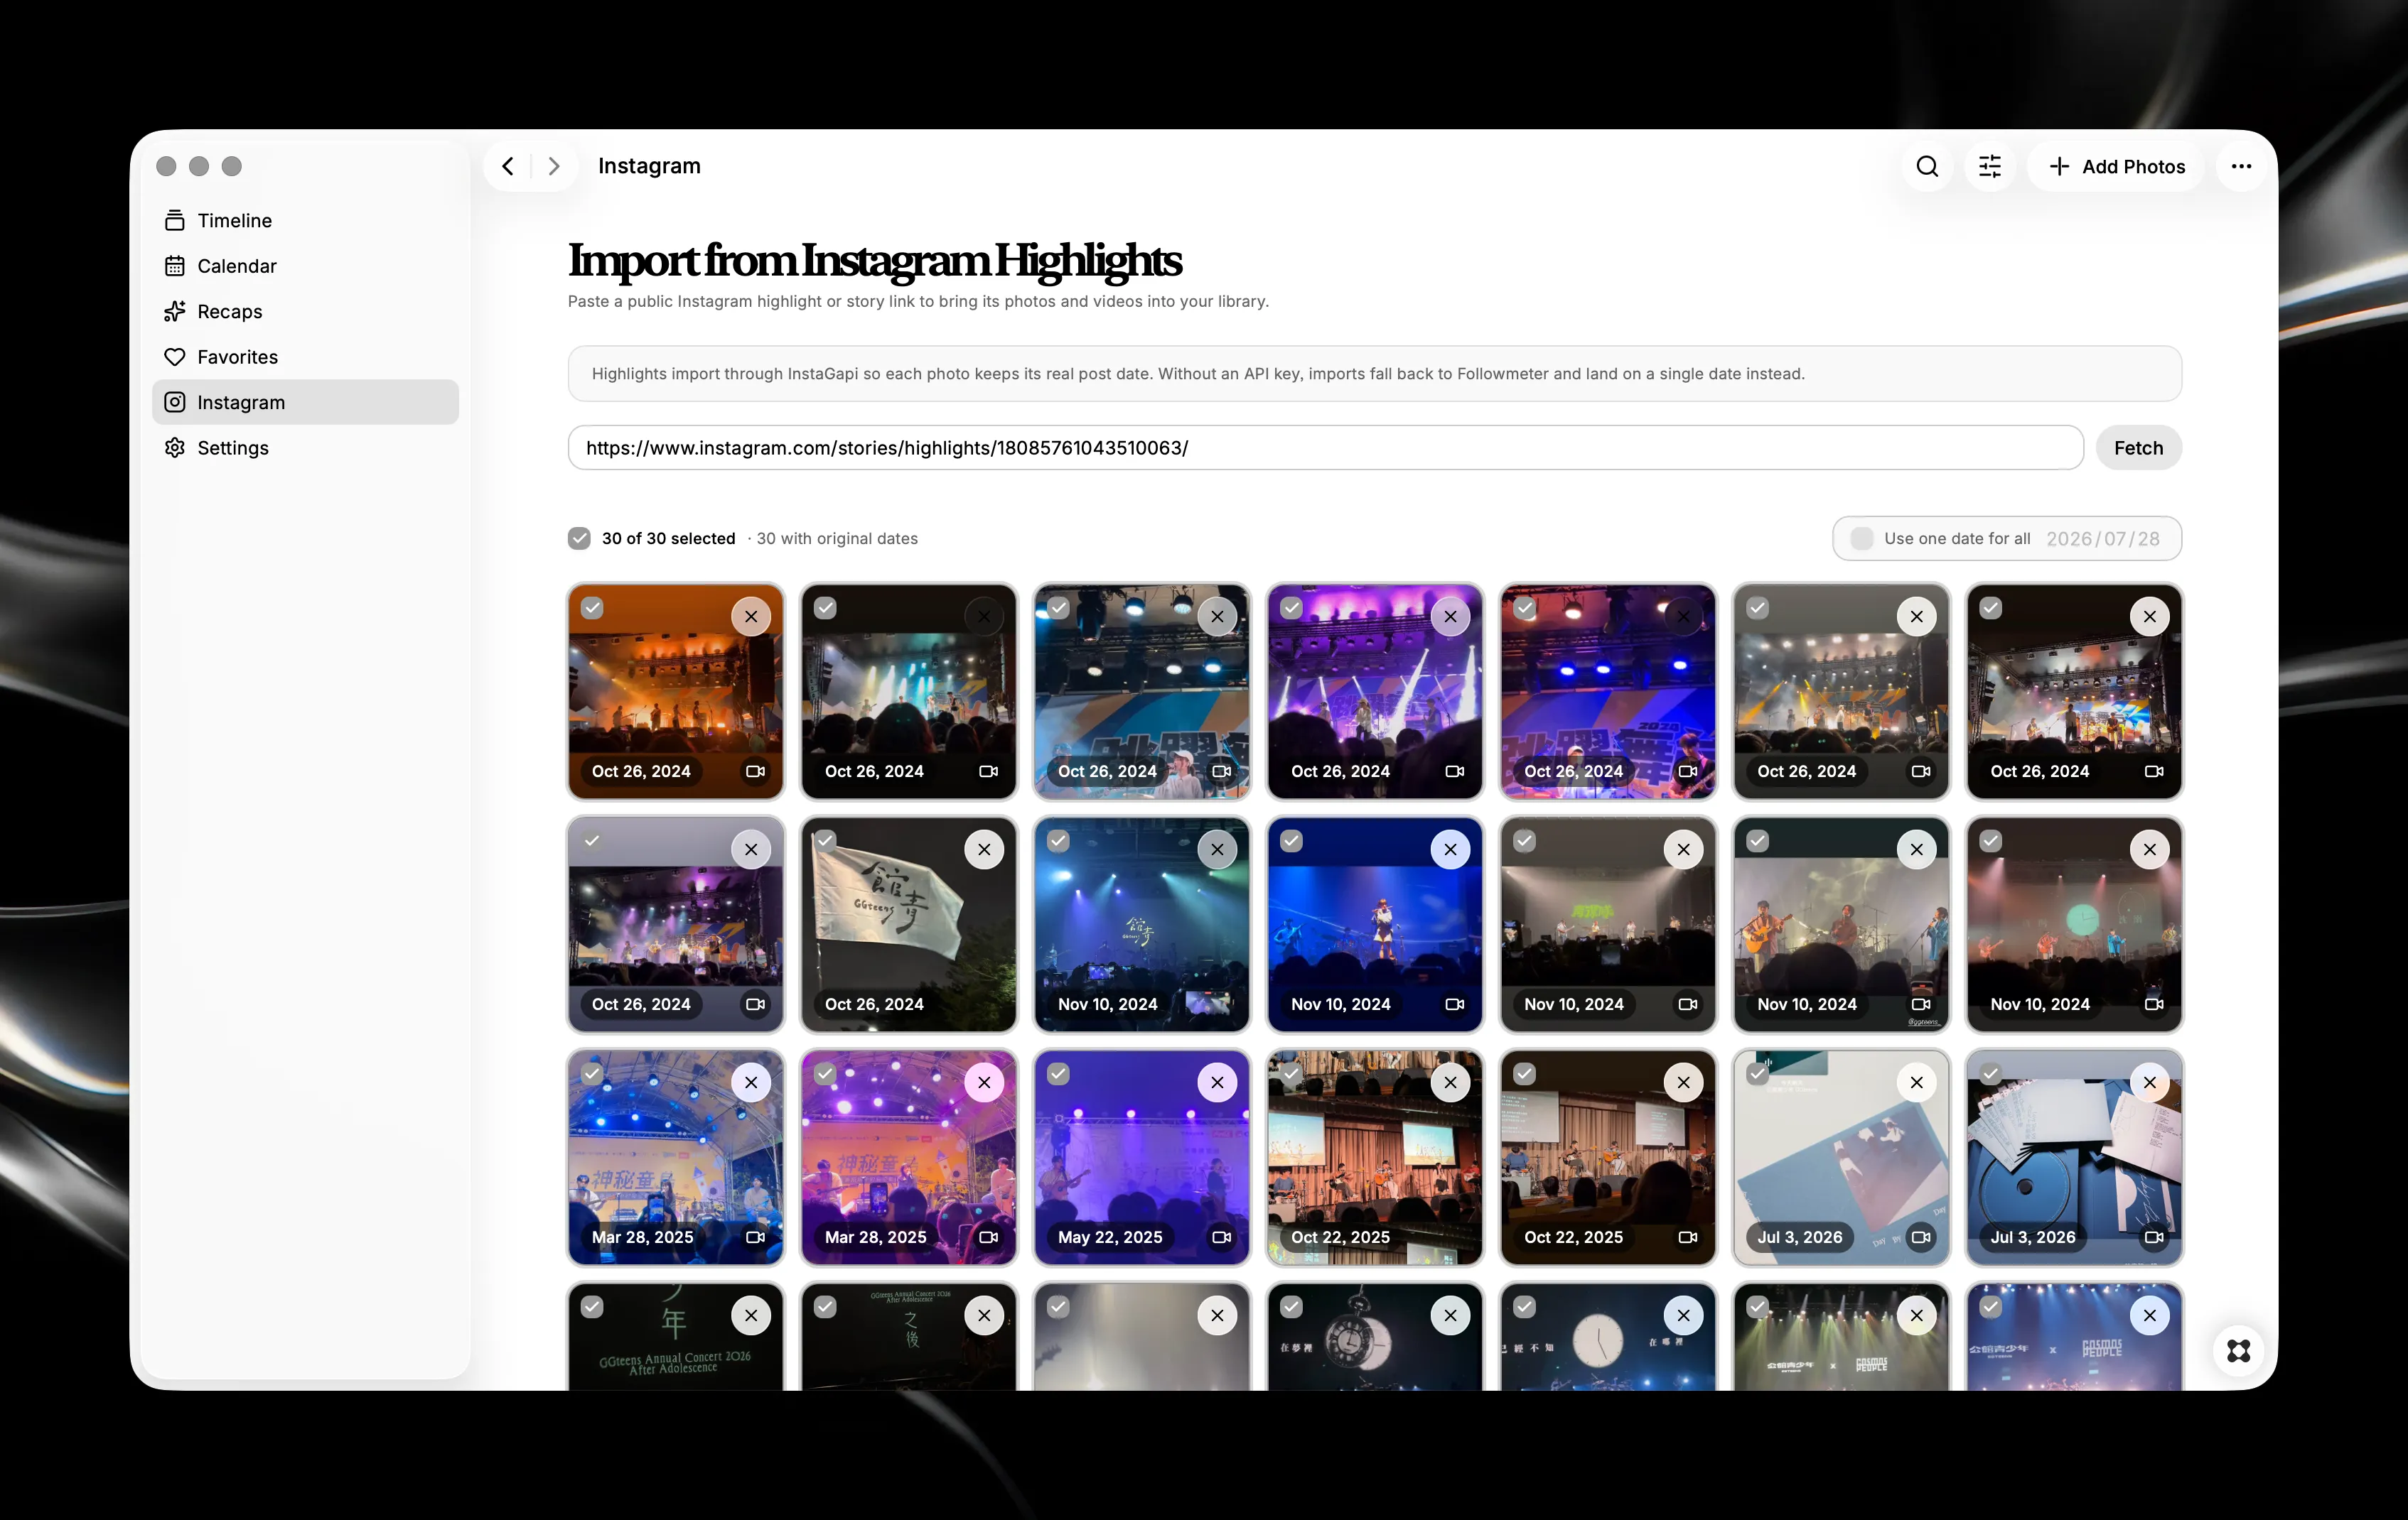Uncheck the album cover item dated Jul 3, 2026
The image size is (2408, 1520).
pyautogui.click(x=1757, y=1074)
